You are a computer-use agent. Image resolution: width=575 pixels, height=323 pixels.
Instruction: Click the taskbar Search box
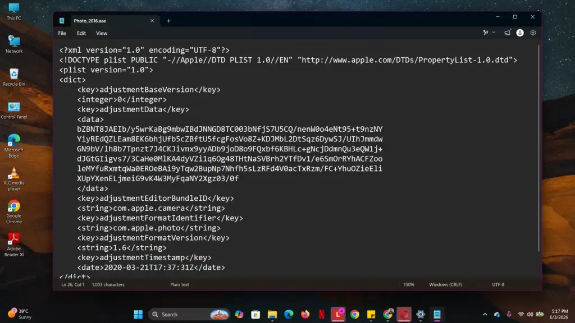(x=189, y=314)
